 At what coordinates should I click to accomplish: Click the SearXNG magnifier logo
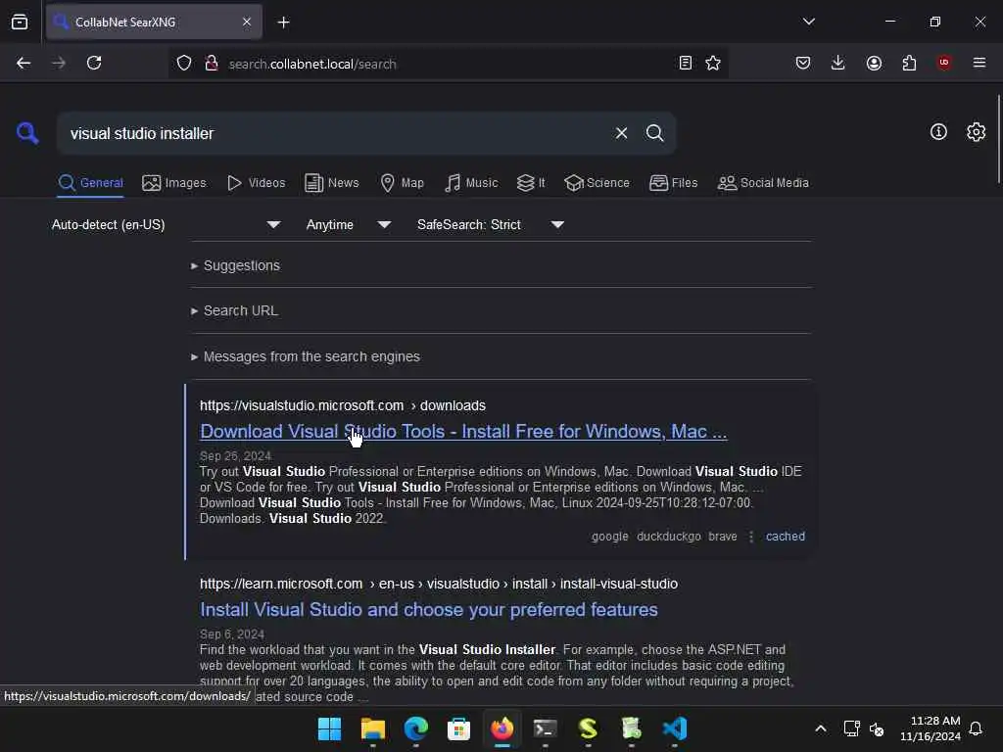27,133
